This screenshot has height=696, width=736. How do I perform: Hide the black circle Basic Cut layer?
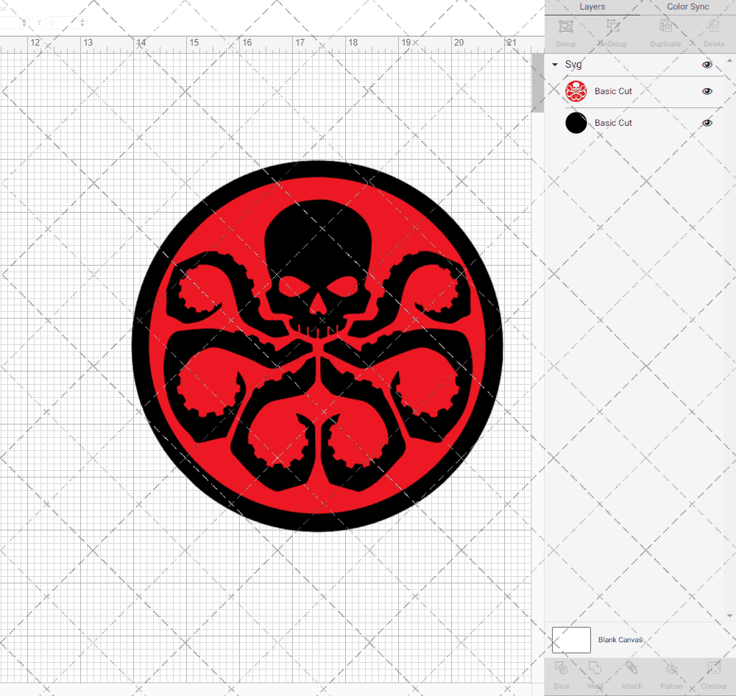tap(707, 123)
